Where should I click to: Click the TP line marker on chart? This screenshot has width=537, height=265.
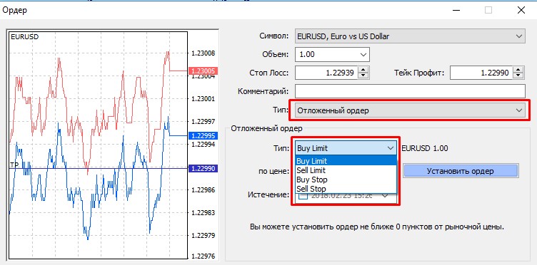[x=14, y=165]
